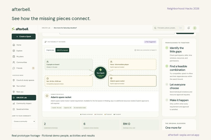
Task: Click the UNLOCK Lab breadcrumb link
Action: click(46, 28)
